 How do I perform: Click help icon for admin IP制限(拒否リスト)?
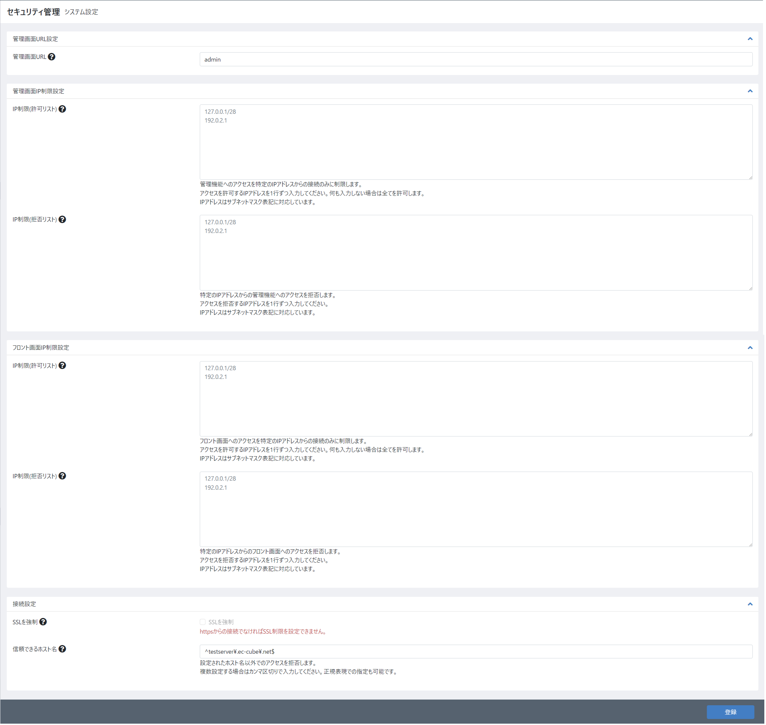(x=62, y=220)
